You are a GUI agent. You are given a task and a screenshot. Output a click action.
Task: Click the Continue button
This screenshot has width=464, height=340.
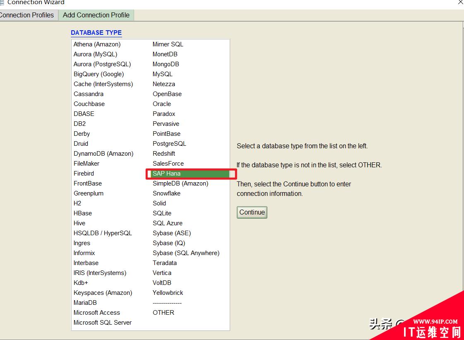pos(252,212)
